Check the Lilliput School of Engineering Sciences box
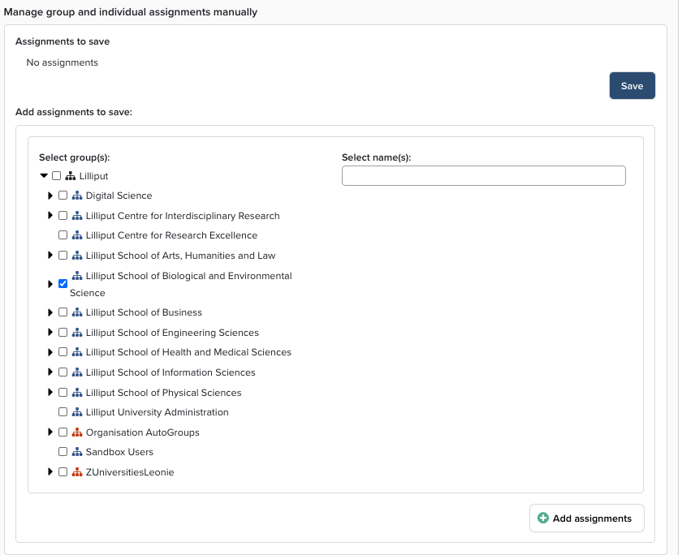Screen dimensions: 682x555 (63, 333)
